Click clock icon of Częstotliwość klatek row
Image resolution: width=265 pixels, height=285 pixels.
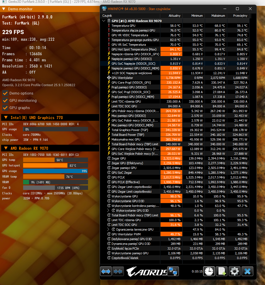tap(109, 258)
